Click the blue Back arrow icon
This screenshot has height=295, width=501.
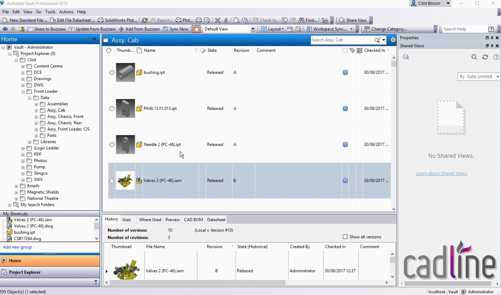coord(5,29)
